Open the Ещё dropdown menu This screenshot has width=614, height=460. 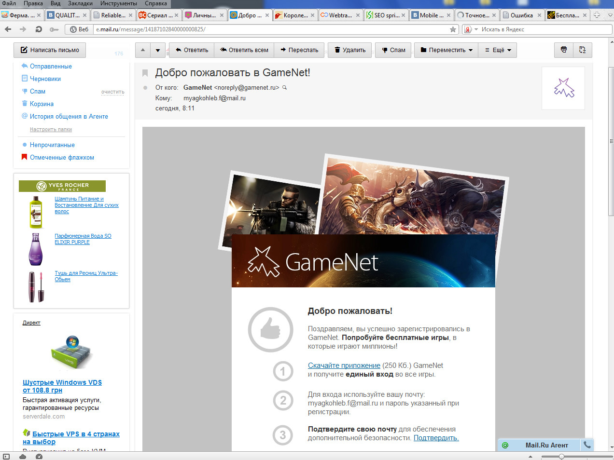pyautogui.click(x=498, y=50)
